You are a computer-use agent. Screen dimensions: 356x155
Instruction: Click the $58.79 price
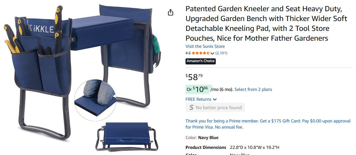click(x=194, y=77)
